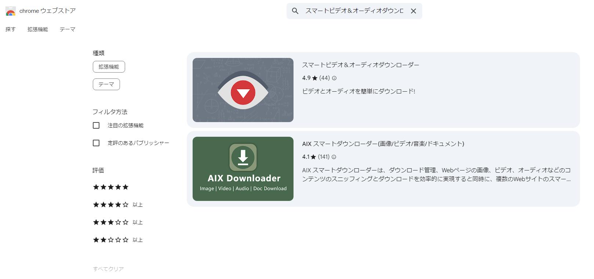The height and width of the screenshot is (279, 594).
Task: Open the 拡張機能 navigation tab
Action: pos(38,29)
